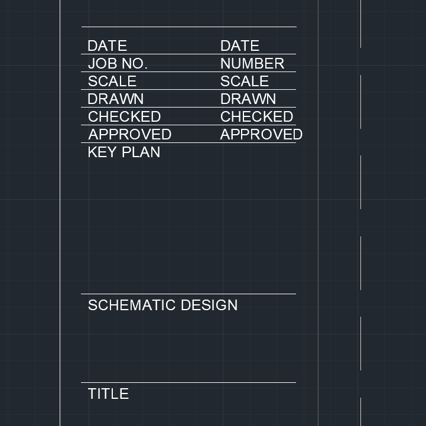Click the left APPROVED label
The width and height of the screenshot is (426, 426).
(130, 134)
